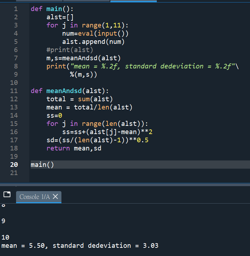The width and height of the screenshot is (250, 256).
Task: Click line number 15 in the gutter
Action: coord(14,123)
